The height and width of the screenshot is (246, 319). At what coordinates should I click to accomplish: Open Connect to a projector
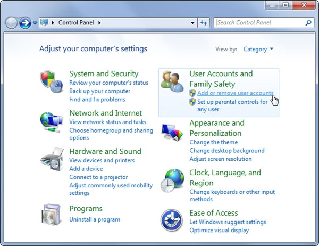click(98, 177)
